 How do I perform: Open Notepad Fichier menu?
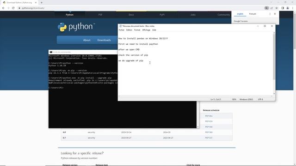[122, 30]
